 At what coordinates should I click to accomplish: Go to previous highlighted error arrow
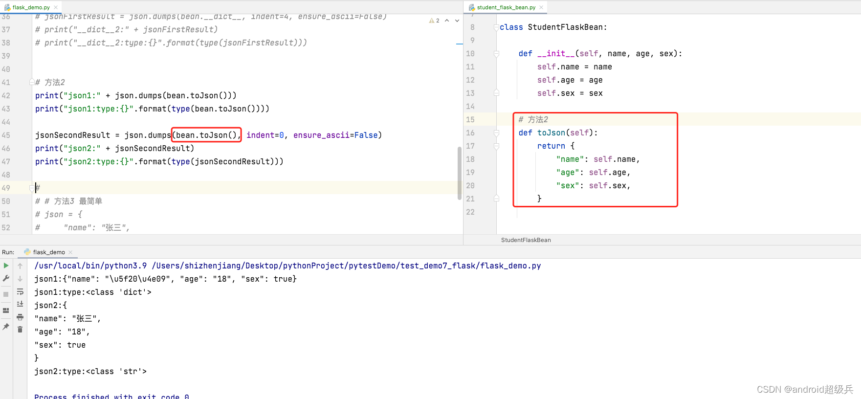coord(447,21)
